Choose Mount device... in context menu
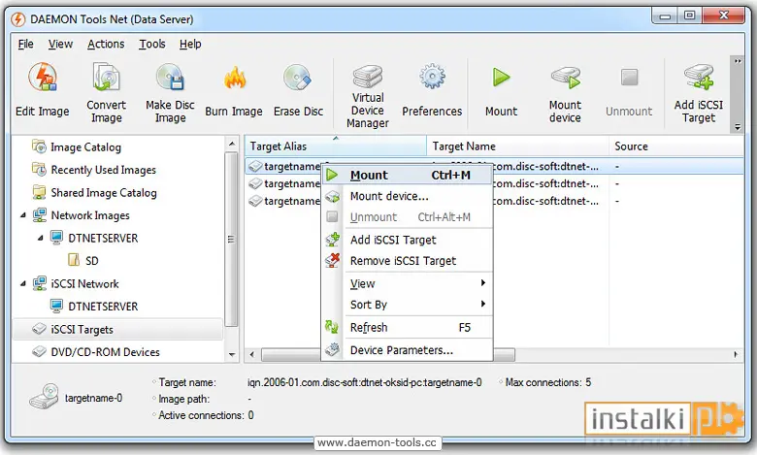The height and width of the screenshot is (455, 757). click(407, 196)
